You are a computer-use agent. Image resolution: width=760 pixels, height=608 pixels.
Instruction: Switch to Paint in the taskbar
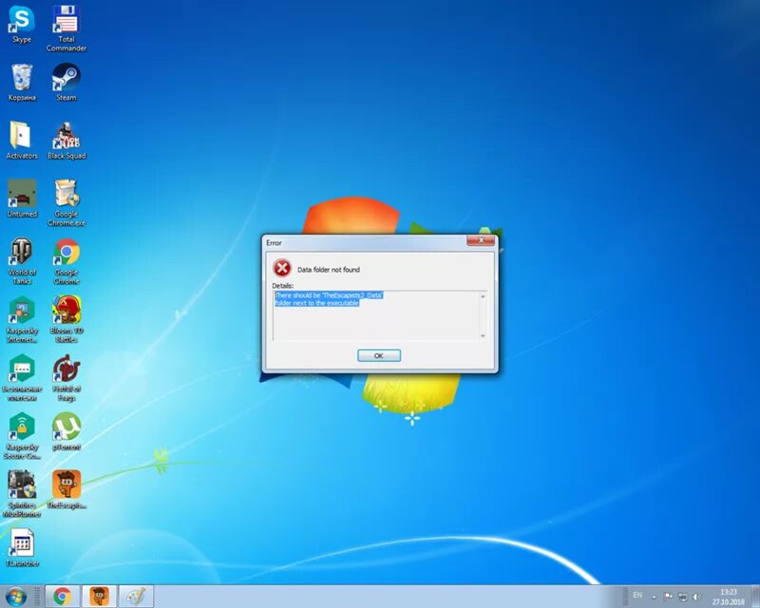[136, 597]
